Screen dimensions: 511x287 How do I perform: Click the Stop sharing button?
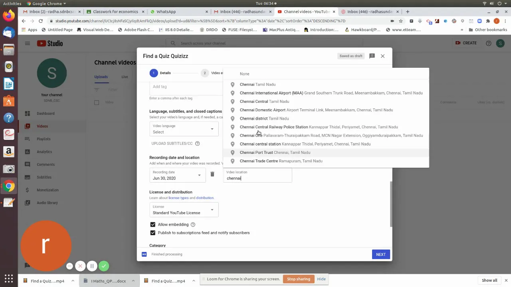[x=298, y=279]
